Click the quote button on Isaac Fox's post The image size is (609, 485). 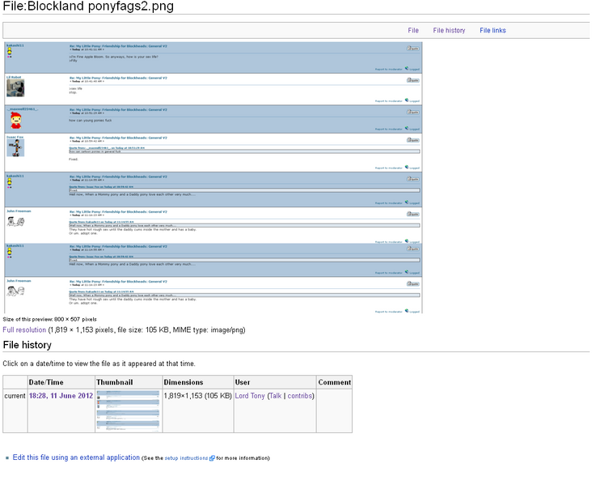tap(412, 140)
